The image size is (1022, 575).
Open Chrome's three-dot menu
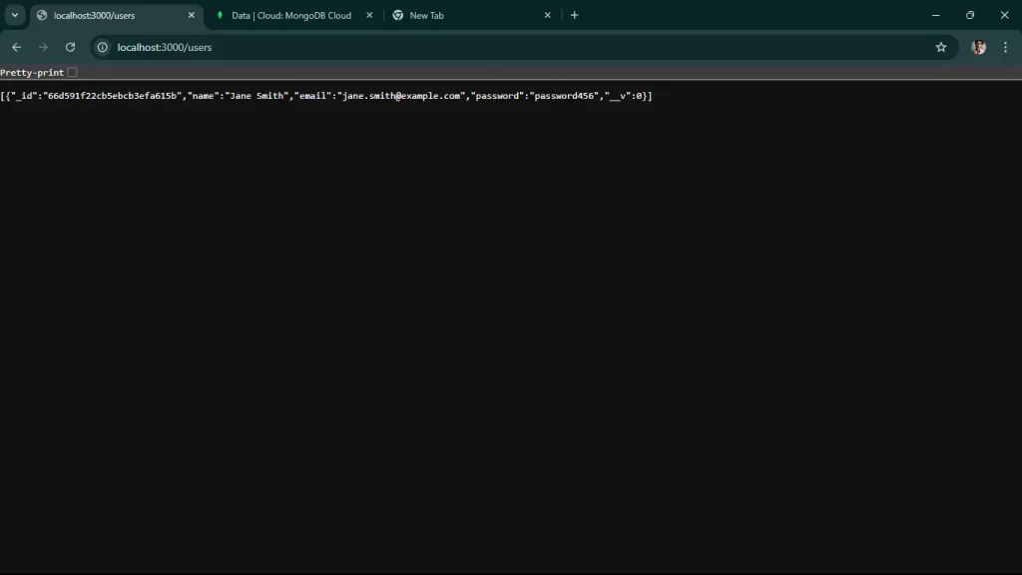[x=1005, y=47]
